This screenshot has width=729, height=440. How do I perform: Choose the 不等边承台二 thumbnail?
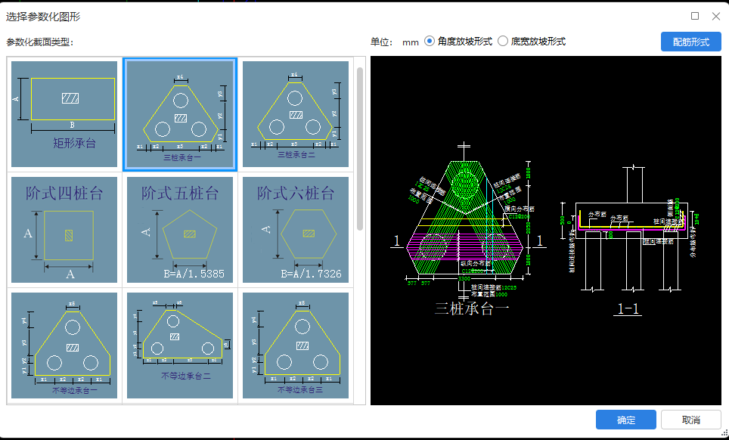click(180, 345)
